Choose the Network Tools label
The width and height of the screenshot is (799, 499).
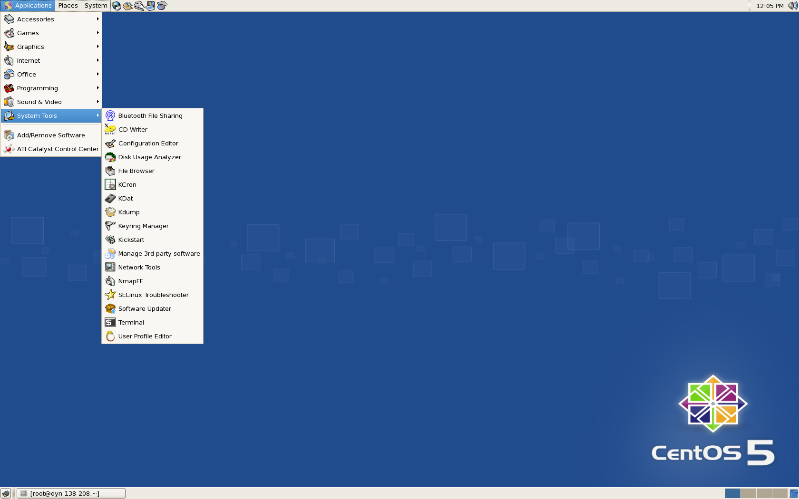coord(139,267)
